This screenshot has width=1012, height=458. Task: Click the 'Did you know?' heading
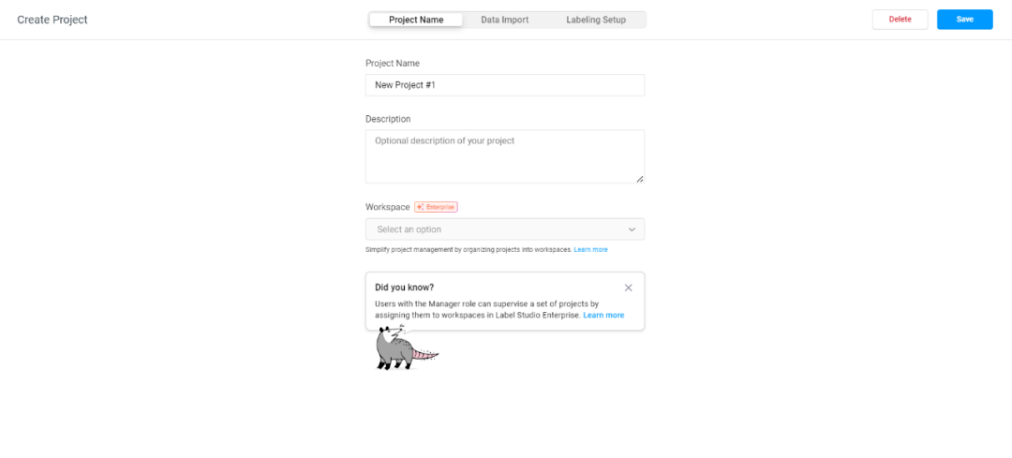click(x=404, y=288)
